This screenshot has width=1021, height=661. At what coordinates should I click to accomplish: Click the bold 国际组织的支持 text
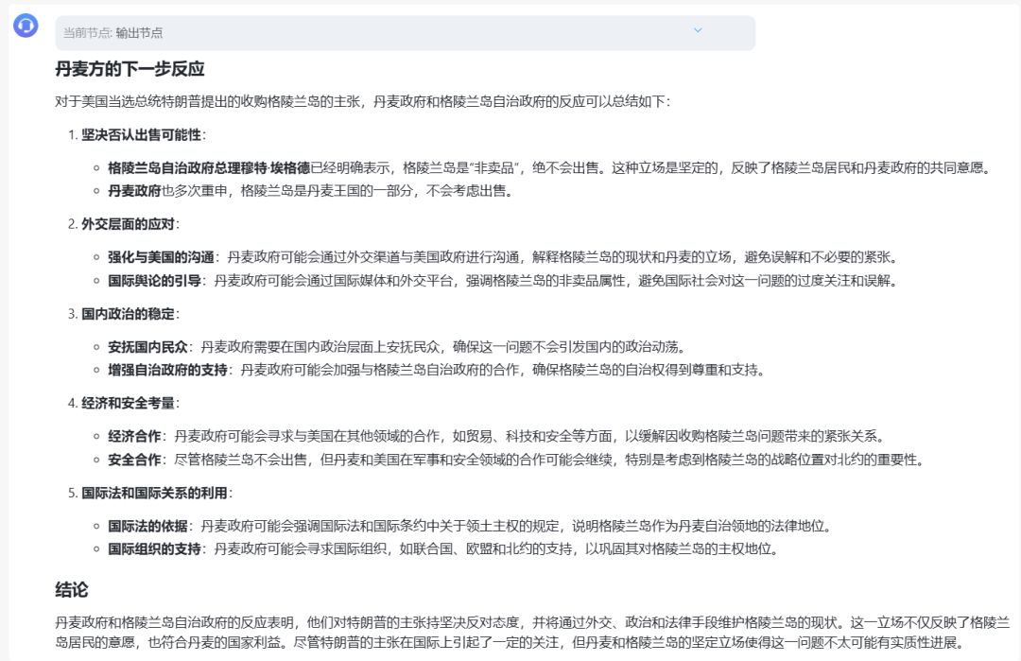154,548
